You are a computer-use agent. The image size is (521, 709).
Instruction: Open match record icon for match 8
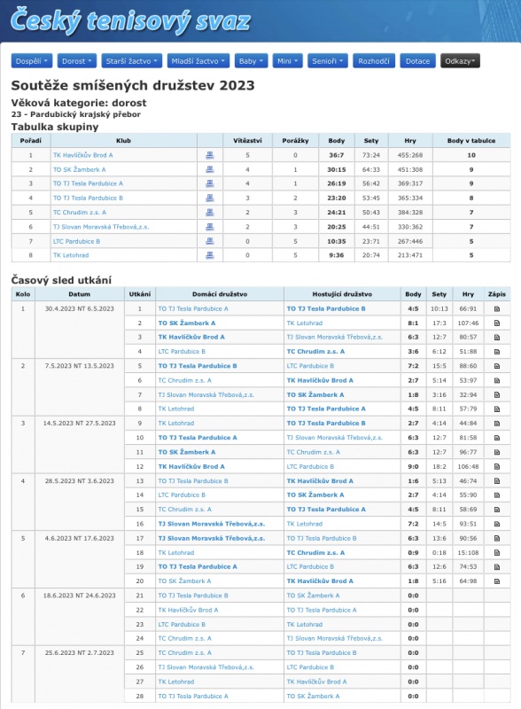[x=496, y=409]
